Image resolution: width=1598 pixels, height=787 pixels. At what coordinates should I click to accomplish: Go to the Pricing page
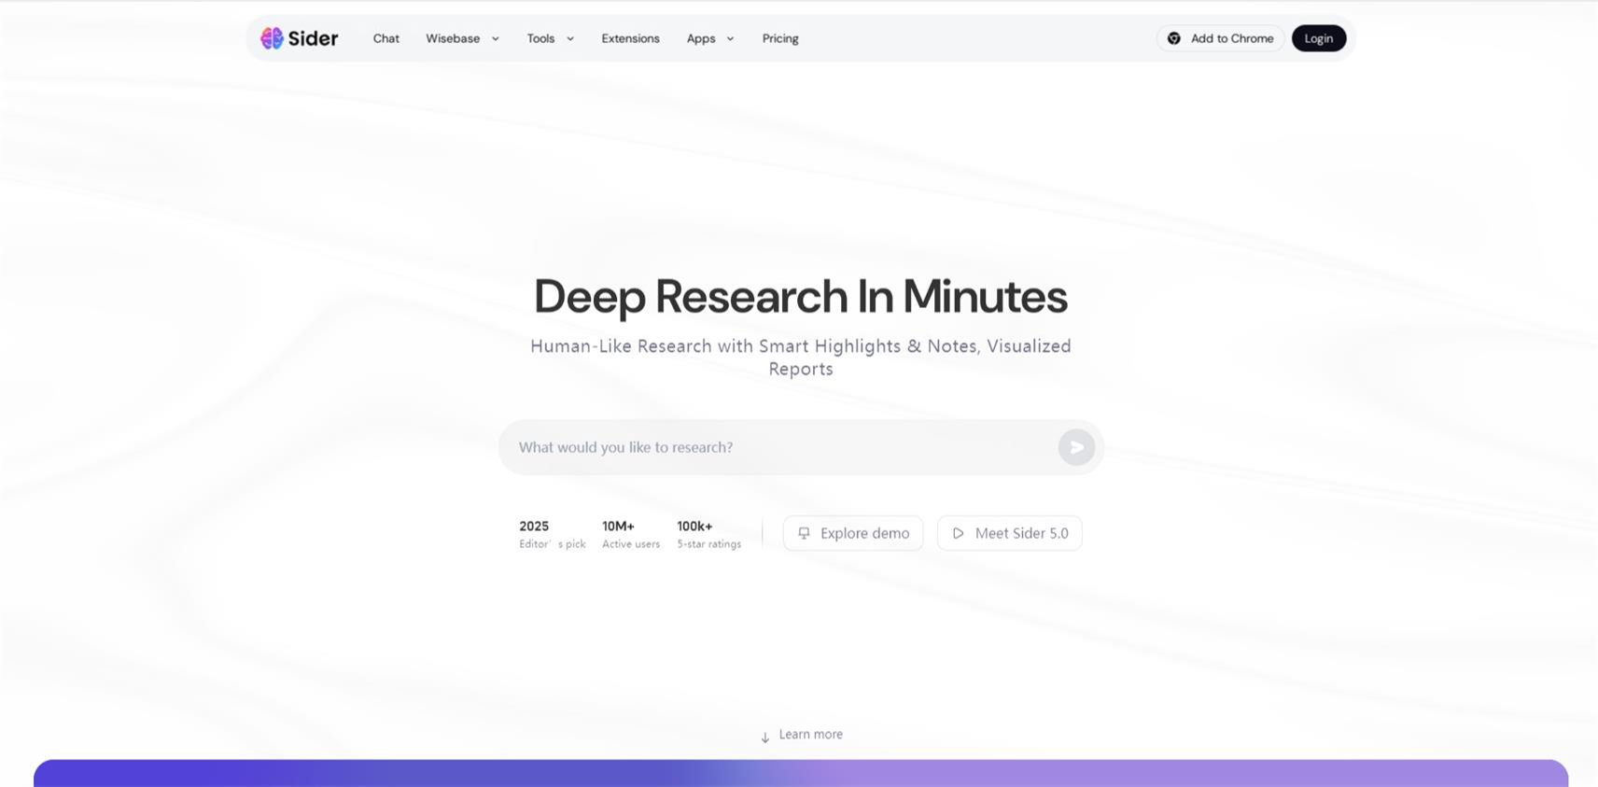[x=780, y=38]
